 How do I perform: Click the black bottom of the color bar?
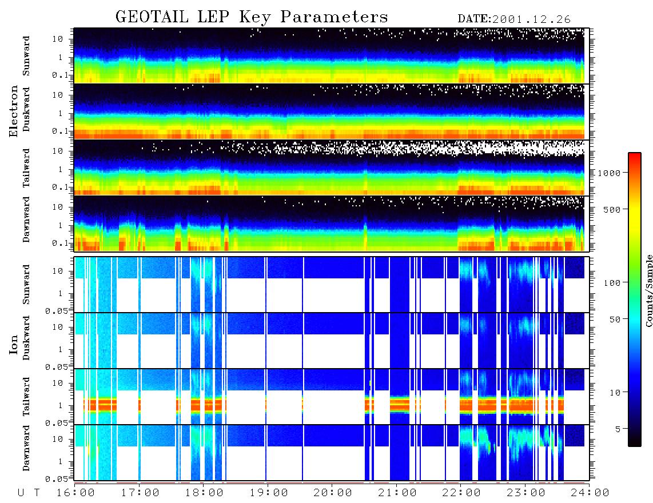click(634, 441)
